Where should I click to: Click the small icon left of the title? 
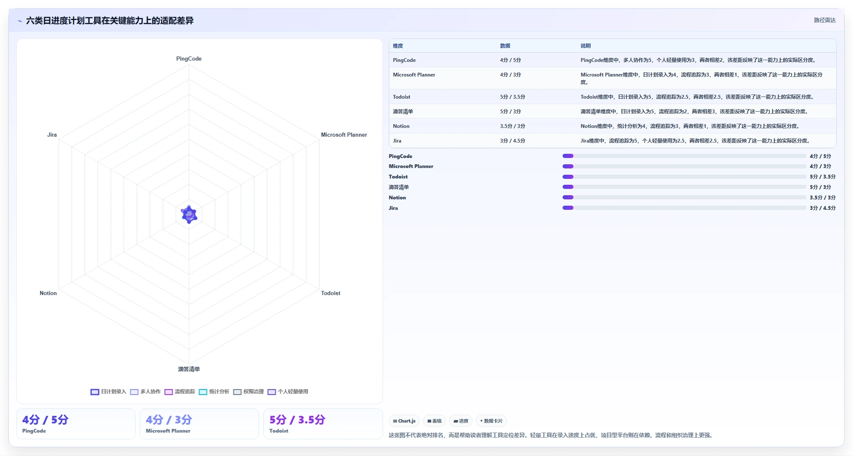pyautogui.click(x=20, y=21)
